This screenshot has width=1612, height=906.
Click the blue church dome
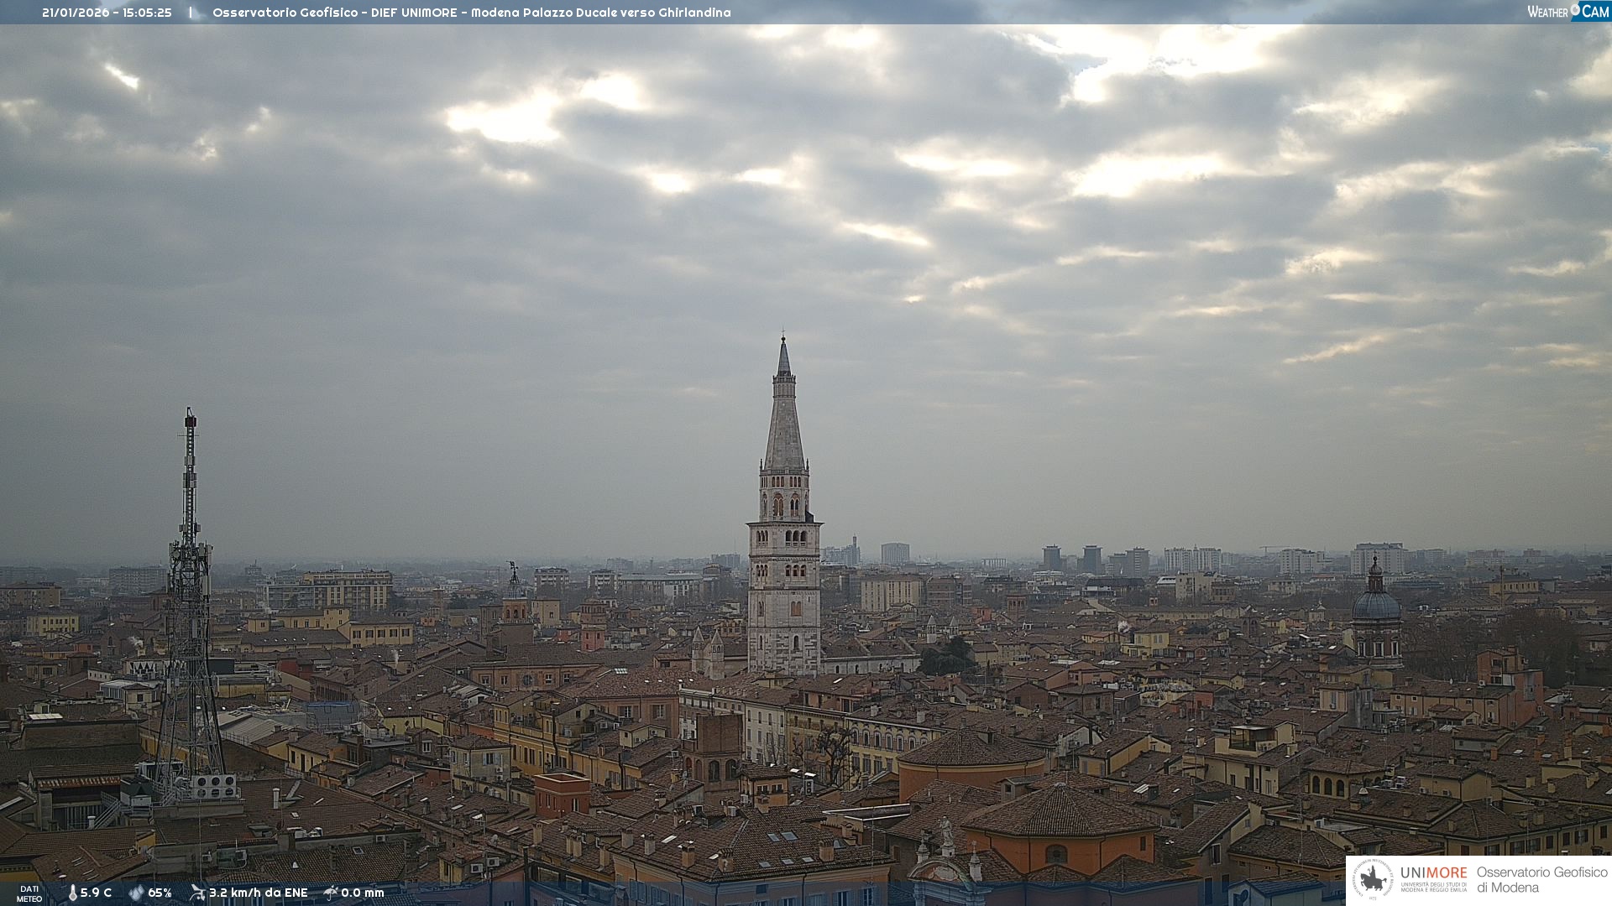(x=1376, y=604)
